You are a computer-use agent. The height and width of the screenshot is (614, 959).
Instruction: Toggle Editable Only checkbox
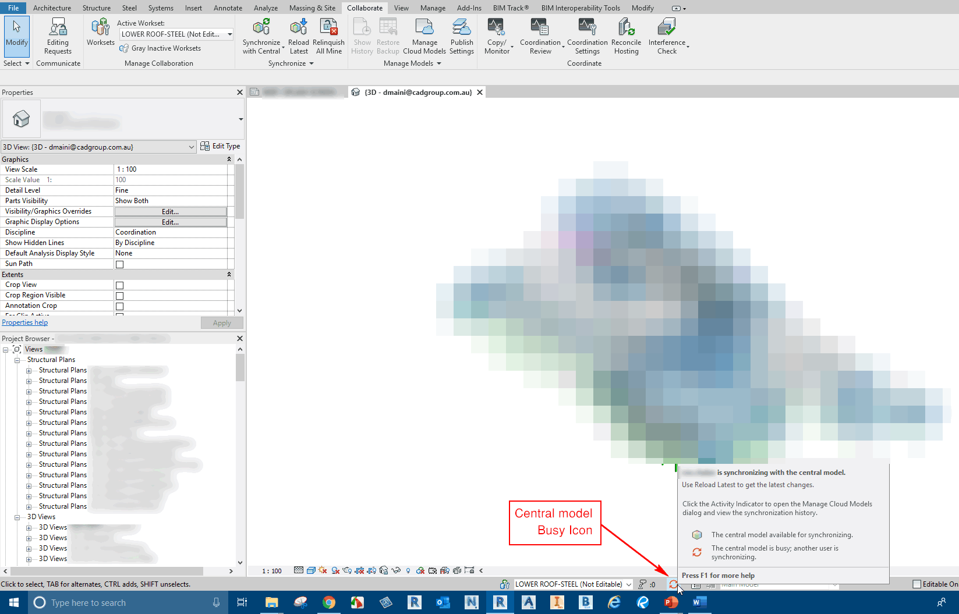click(917, 584)
